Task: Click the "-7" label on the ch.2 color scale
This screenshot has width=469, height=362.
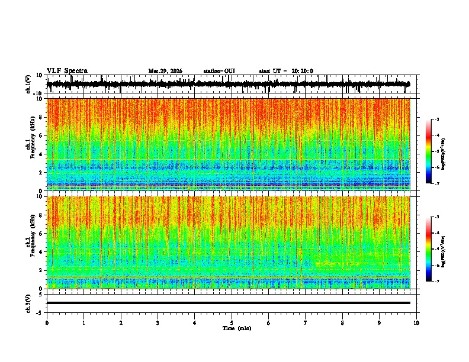Action: tap(436, 281)
